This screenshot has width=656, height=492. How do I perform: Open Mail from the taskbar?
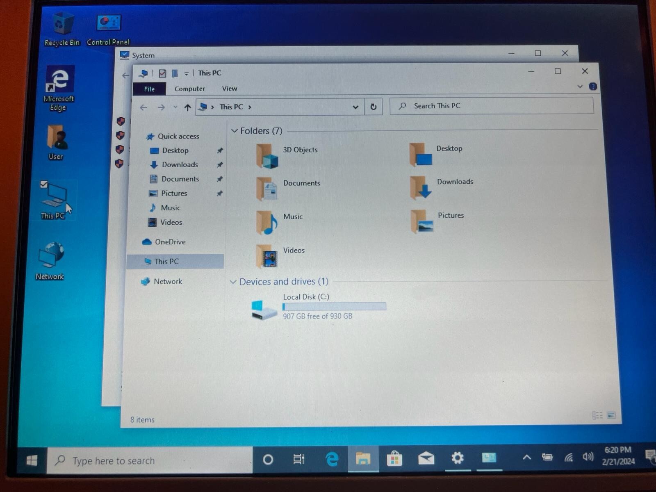click(426, 458)
